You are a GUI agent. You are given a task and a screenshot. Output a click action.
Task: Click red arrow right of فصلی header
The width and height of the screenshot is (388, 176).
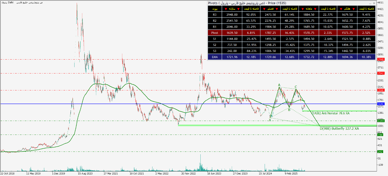[x=277, y=9]
